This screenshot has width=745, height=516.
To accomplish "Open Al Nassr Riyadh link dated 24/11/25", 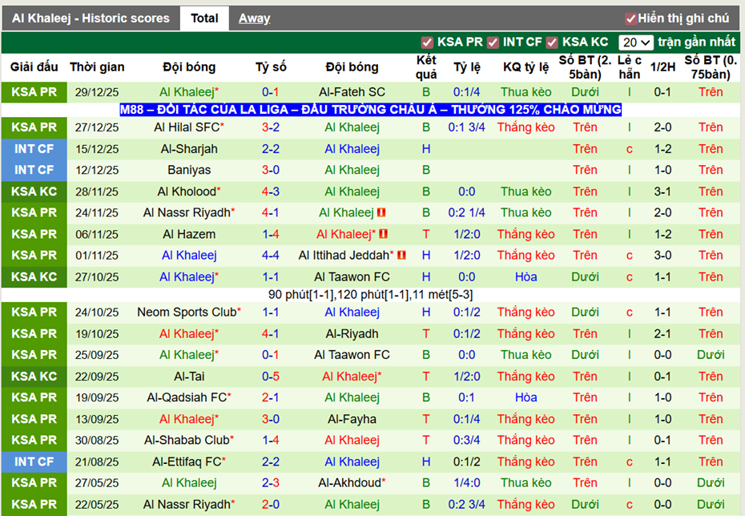I will click(x=187, y=212).
